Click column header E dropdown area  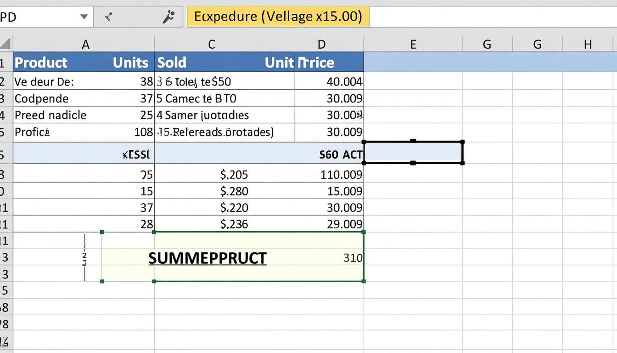click(413, 44)
